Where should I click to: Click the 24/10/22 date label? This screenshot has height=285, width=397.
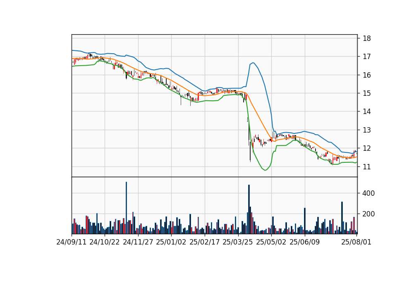coord(105,242)
